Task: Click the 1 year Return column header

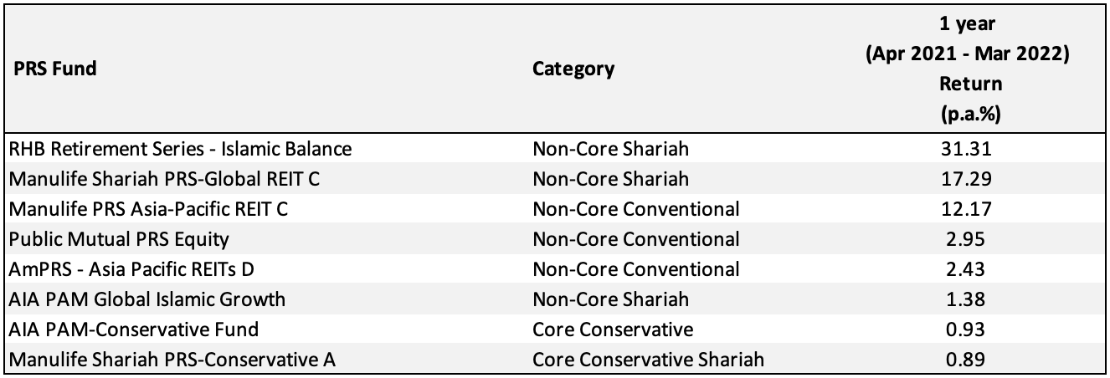Action: click(970, 69)
